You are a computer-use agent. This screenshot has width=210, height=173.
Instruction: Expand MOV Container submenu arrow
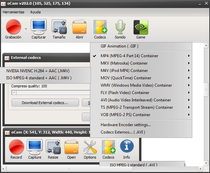click(x=189, y=78)
